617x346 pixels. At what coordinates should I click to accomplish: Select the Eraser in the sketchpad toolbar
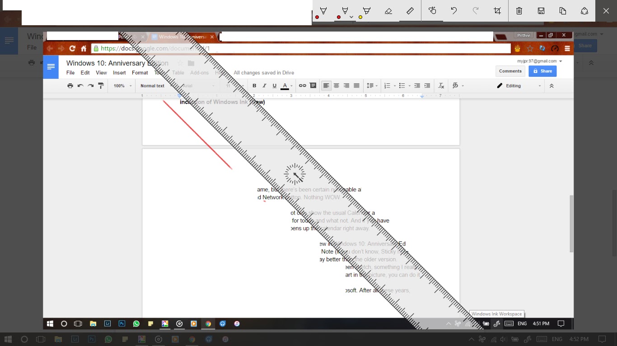tap(388, 11)
